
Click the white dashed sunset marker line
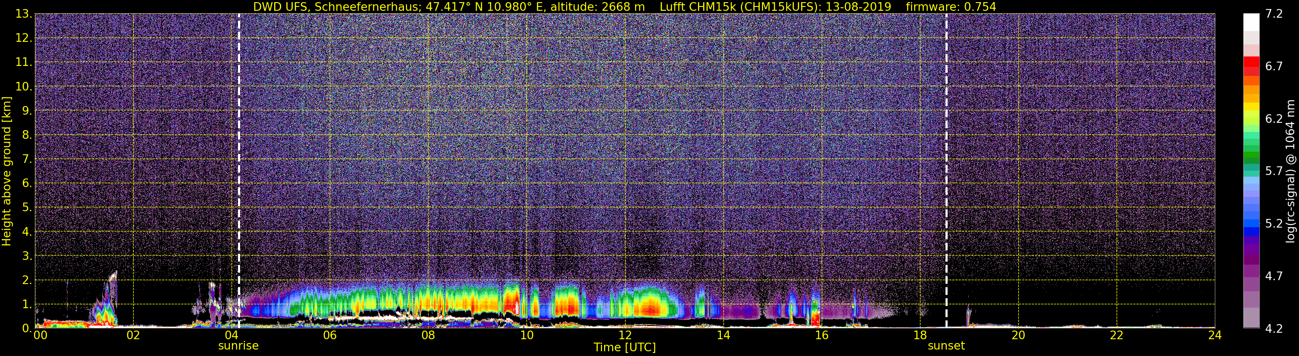946,170
